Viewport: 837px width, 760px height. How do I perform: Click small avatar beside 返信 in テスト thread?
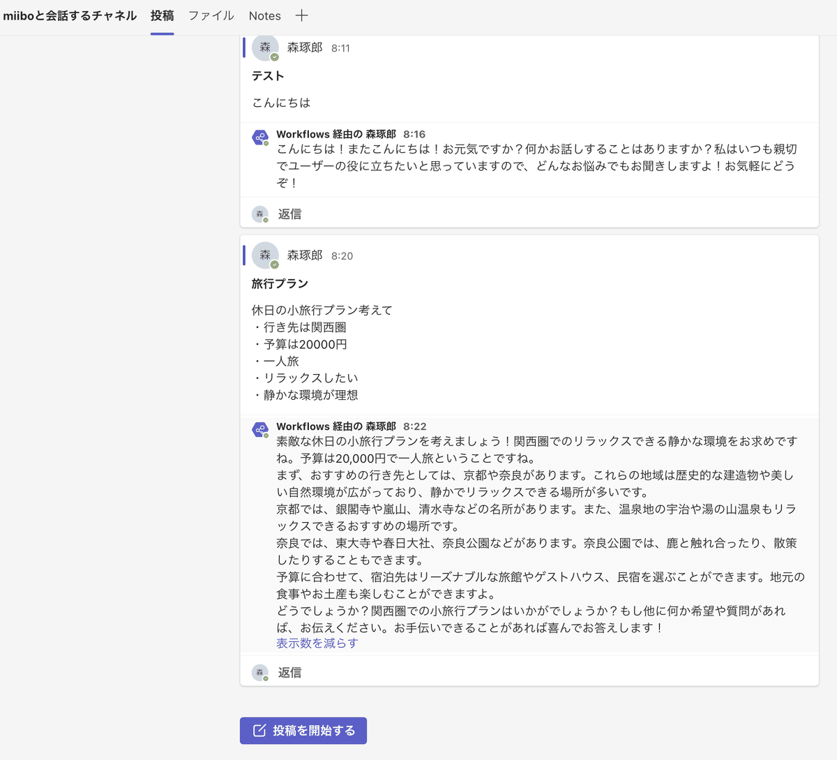pos(260,214)
